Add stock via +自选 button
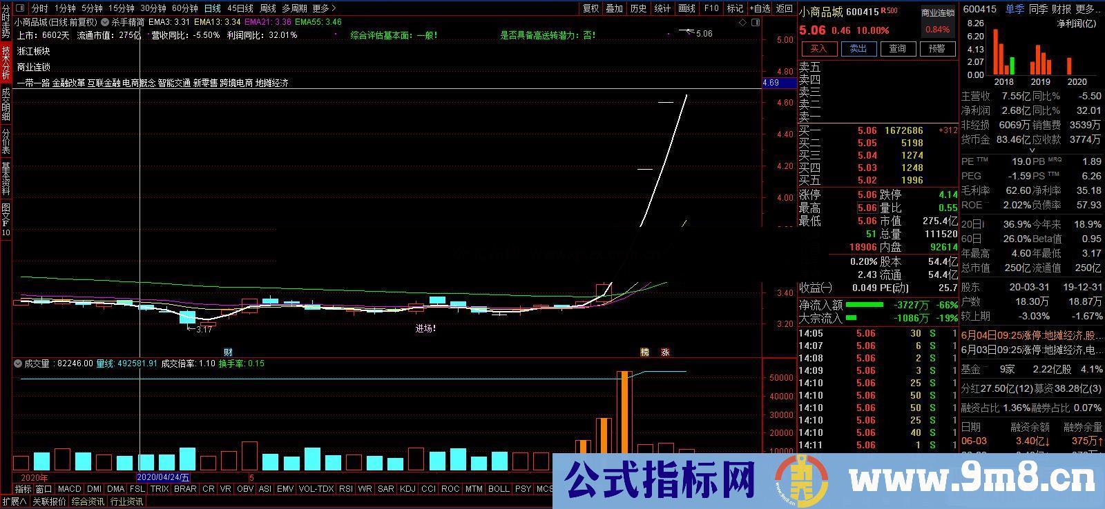This screenshot has width=1105, height=509. click(759, 8)
